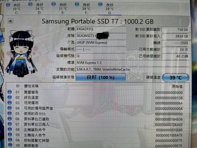Click the status orb for attribute 01
Screen dimensions: 197x148
[x=10, y=92]
